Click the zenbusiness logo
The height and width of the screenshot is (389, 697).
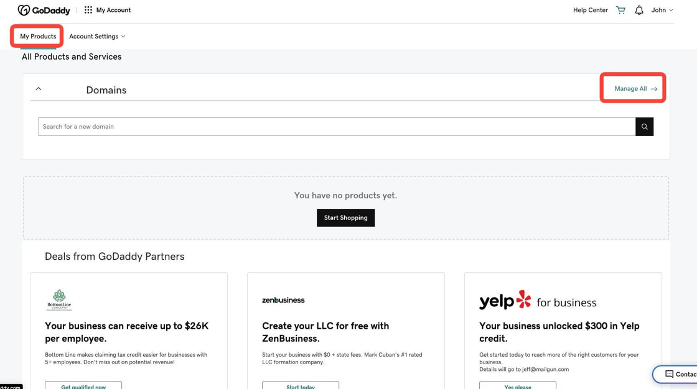[x=283, y=300]
